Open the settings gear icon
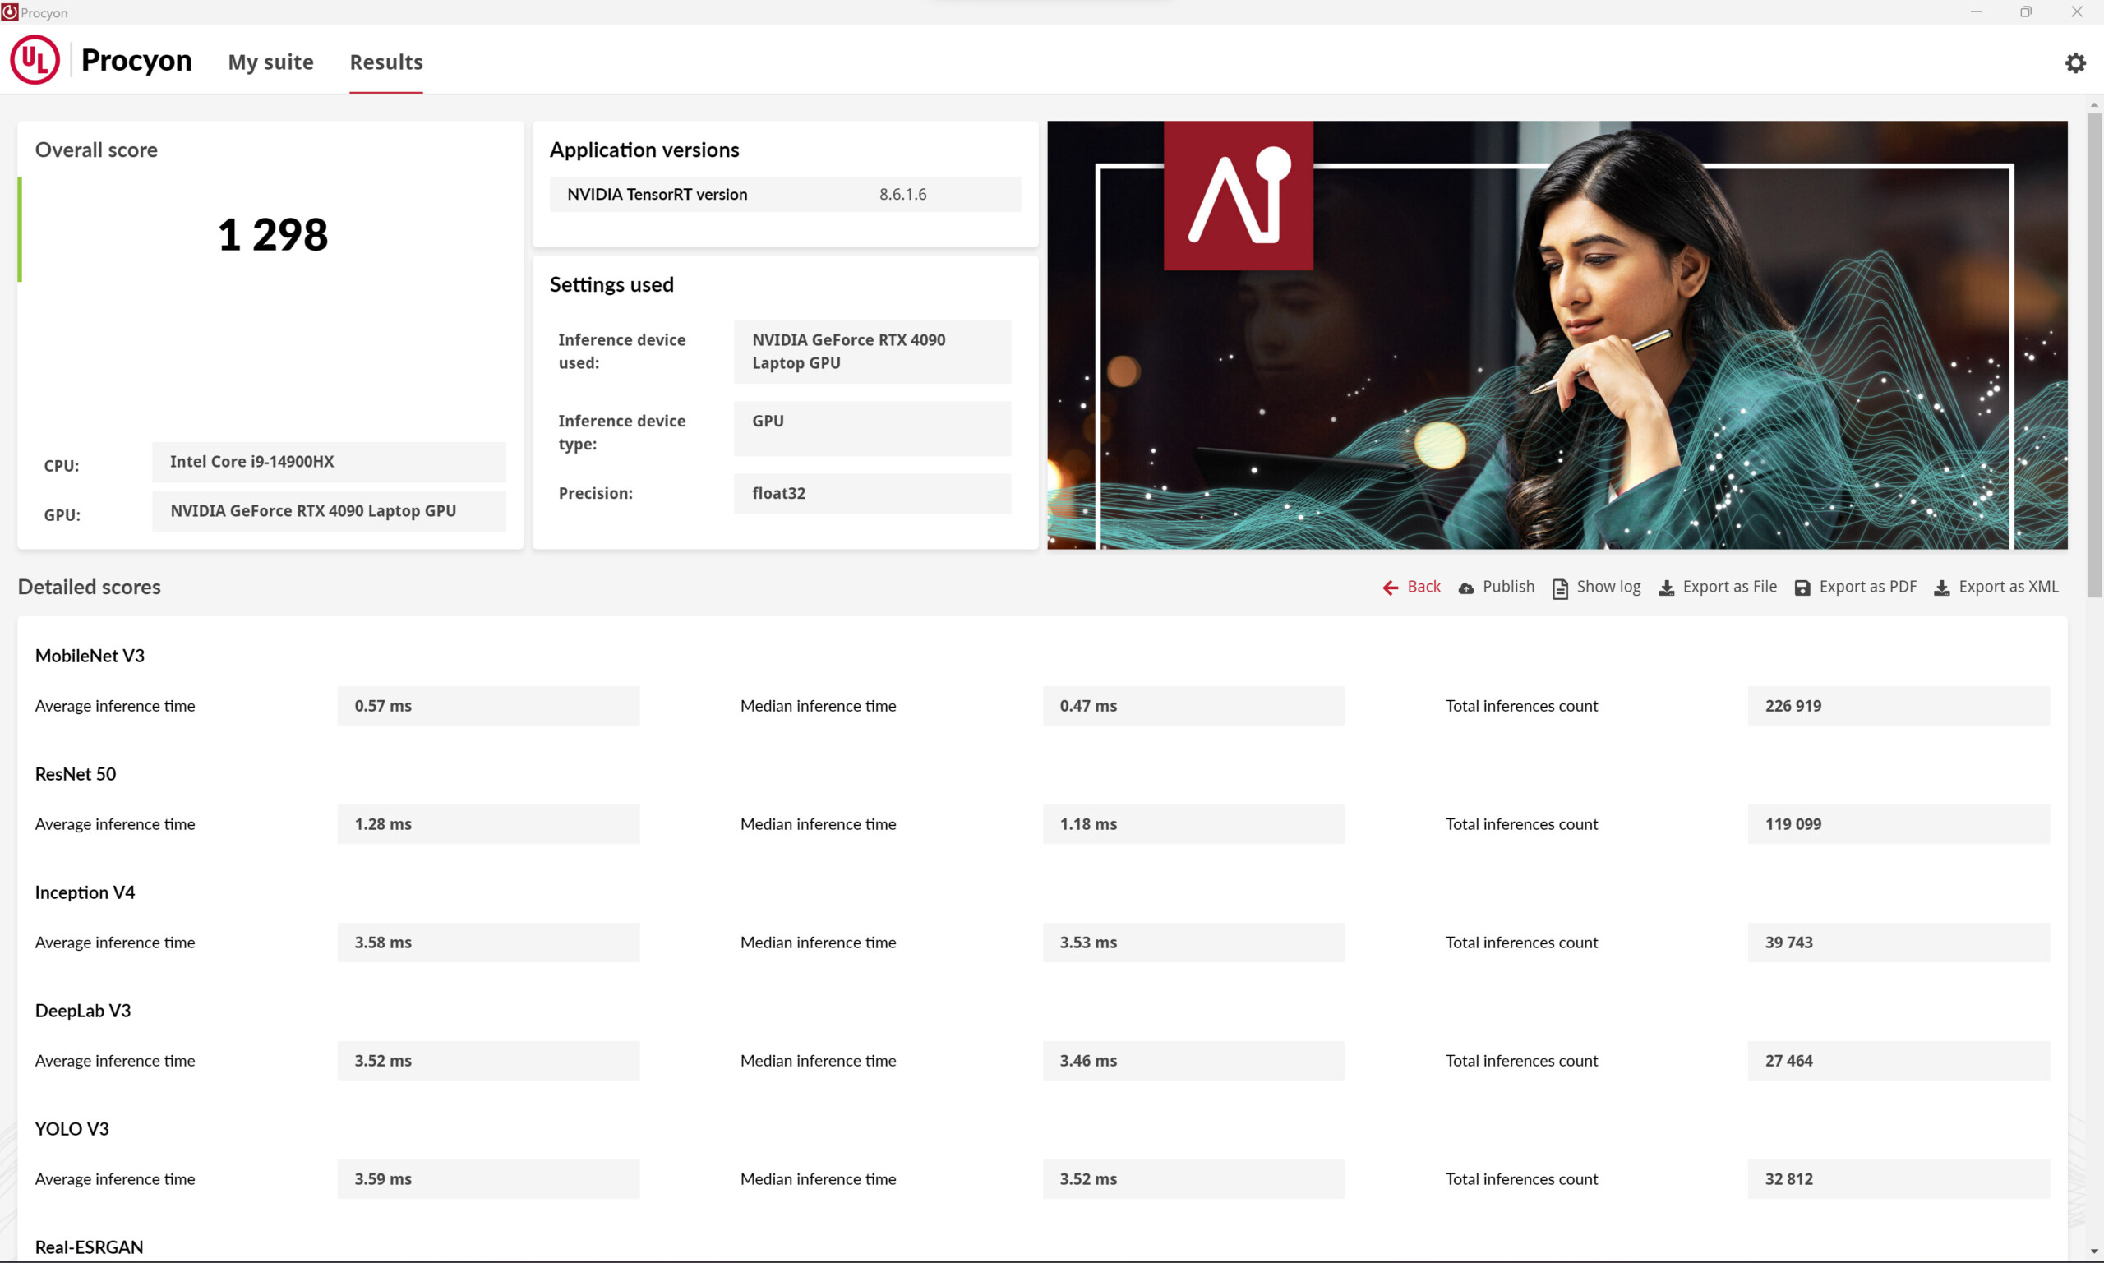This screenshot has width=2104, height=1263. point(2075,63)
